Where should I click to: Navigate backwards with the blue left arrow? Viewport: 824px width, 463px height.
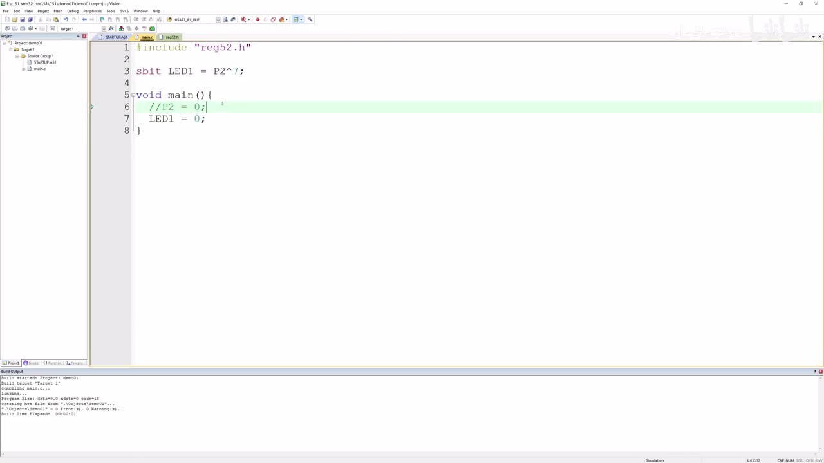84,19
